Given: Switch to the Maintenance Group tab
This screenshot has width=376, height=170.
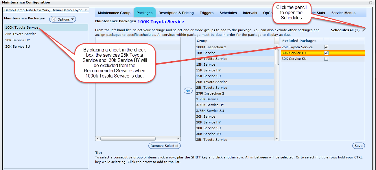Looking at the screenshot, I should tap(114, 13).
